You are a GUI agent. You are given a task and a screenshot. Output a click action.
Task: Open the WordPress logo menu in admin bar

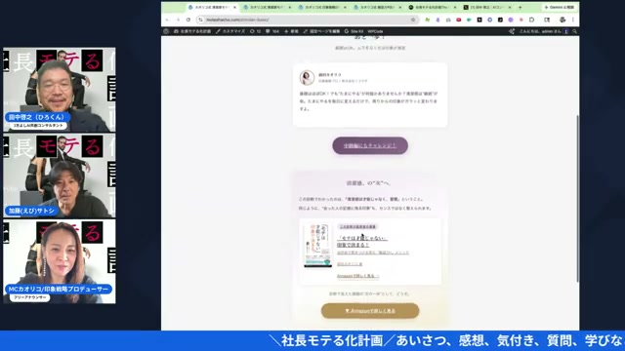[166, 31]
